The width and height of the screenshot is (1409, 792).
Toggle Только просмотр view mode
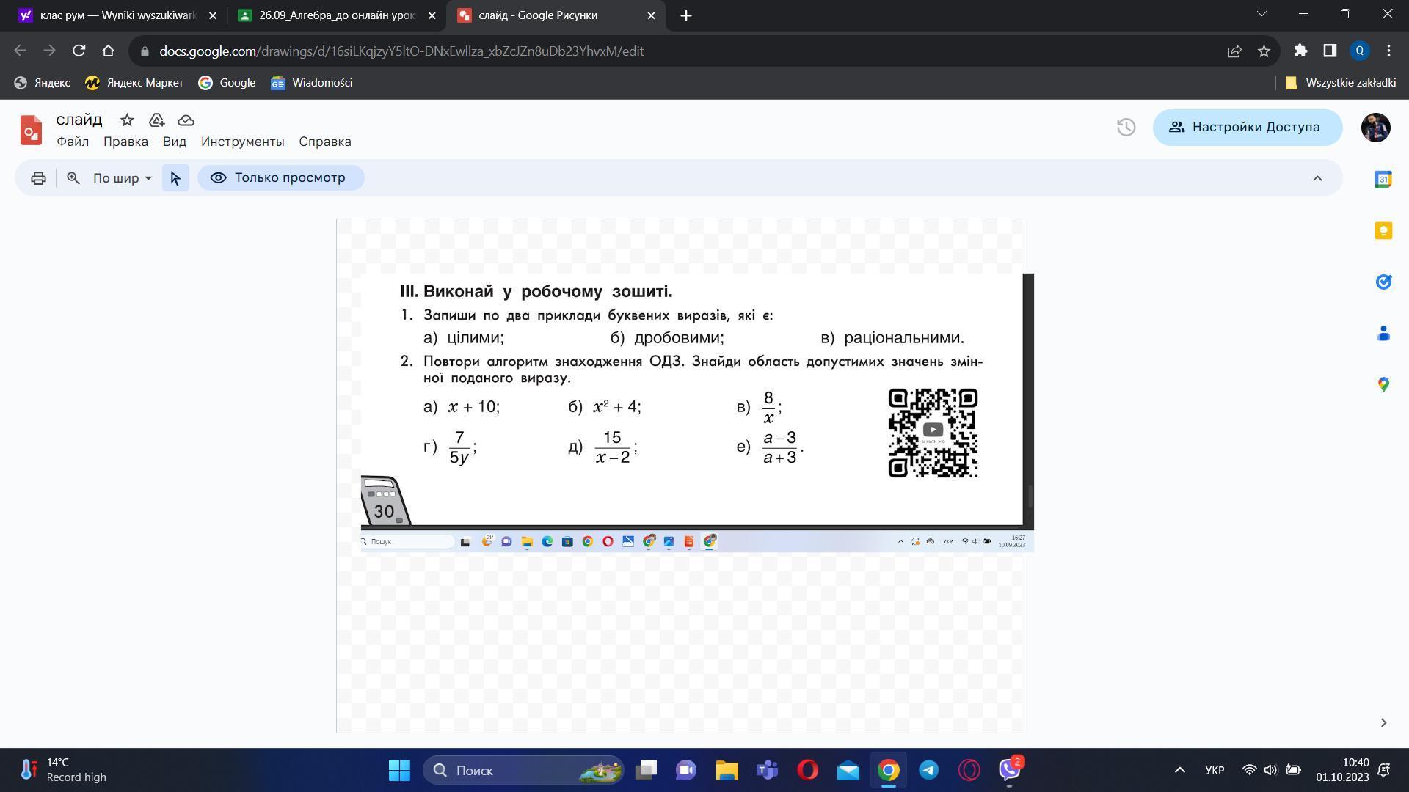point(280,178)
